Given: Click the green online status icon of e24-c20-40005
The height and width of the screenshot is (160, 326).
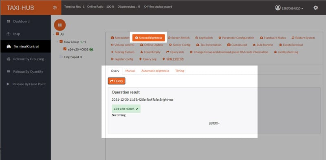Looking at the screenshot, I should click(91, 50).
